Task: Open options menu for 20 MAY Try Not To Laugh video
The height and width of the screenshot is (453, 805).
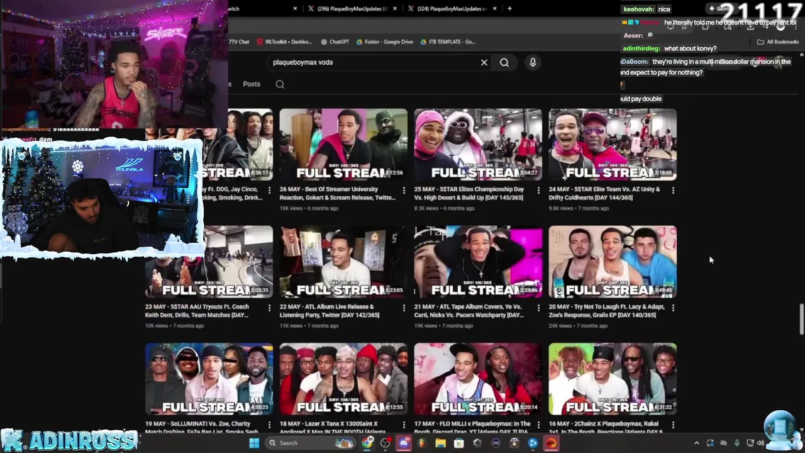Action: pos(673,308)
